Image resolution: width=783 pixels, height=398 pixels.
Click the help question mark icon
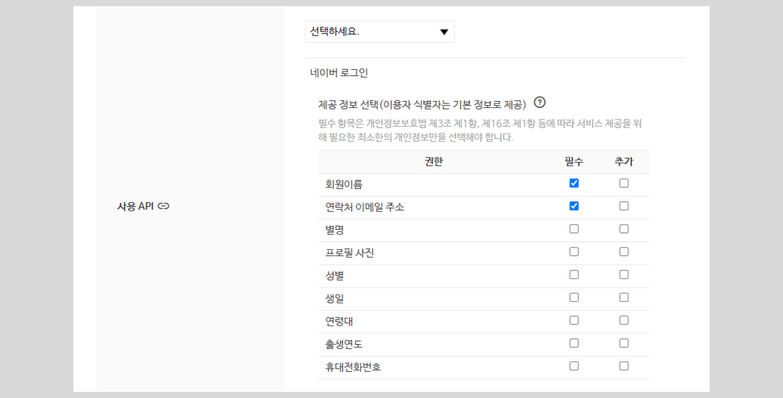[540, 102]
